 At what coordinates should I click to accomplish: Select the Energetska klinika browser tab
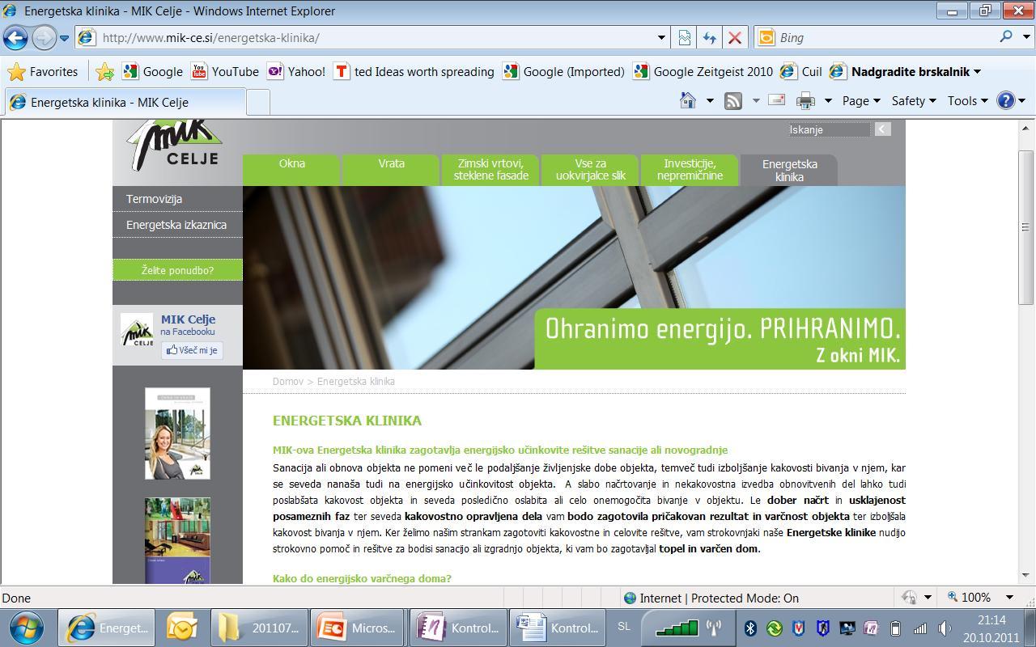pos(125,102)
